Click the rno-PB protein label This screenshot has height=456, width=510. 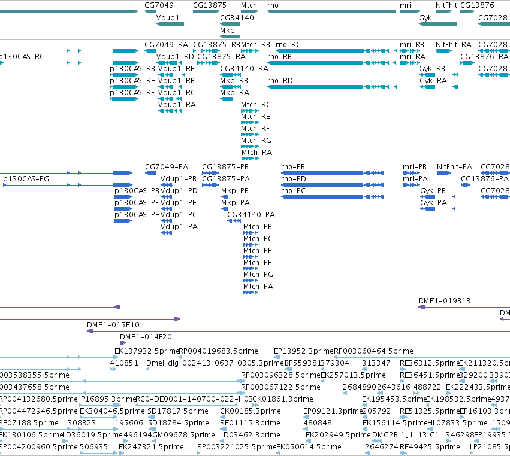(292, 166)
